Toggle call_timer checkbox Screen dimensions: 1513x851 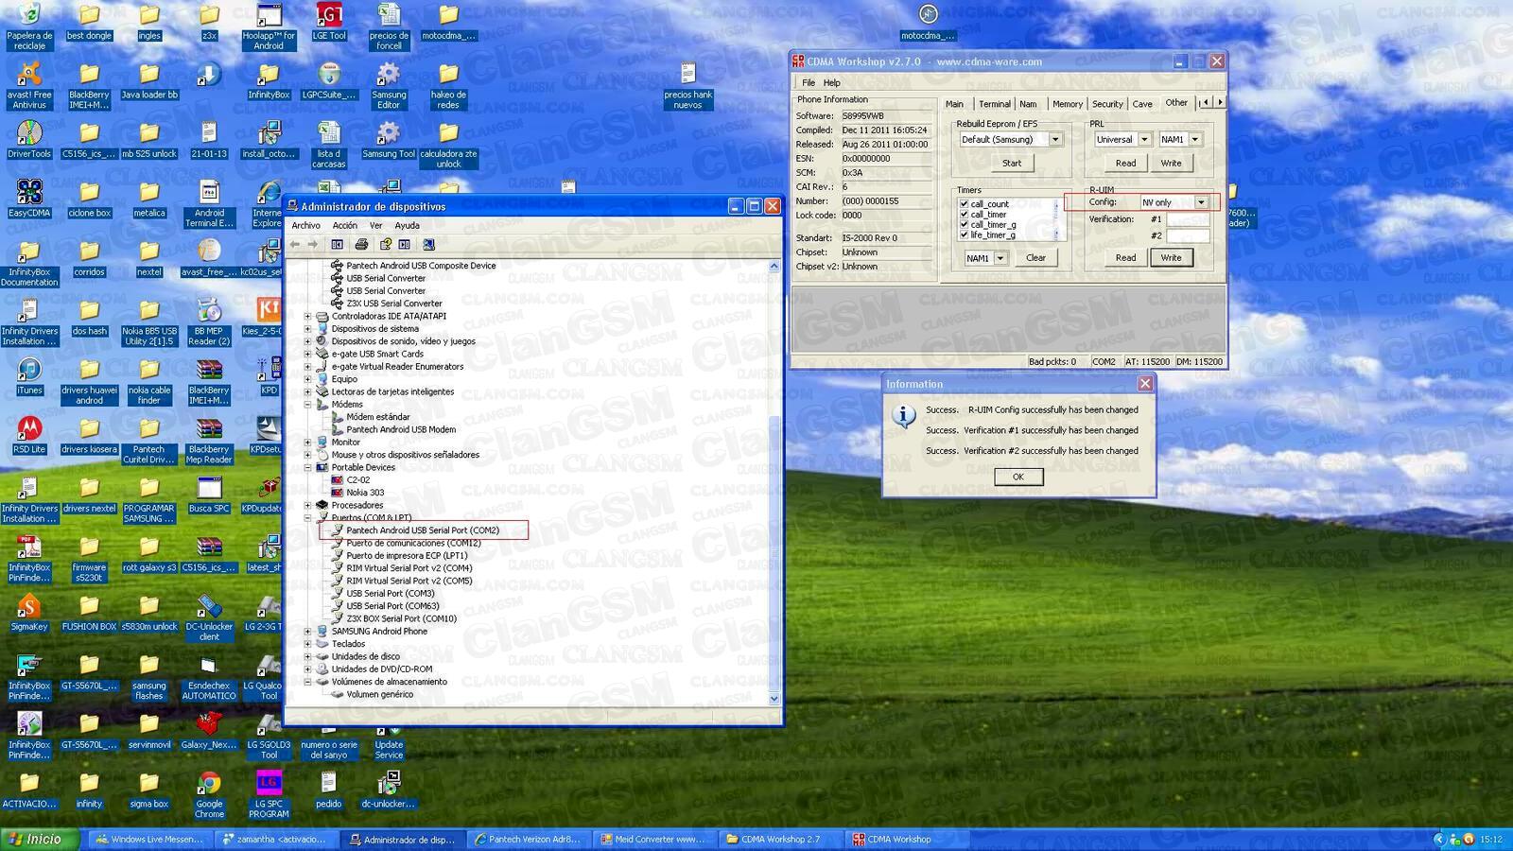pos(964,215)
